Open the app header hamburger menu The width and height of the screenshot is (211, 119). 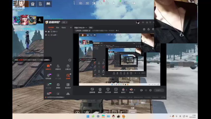pos(154,22)
